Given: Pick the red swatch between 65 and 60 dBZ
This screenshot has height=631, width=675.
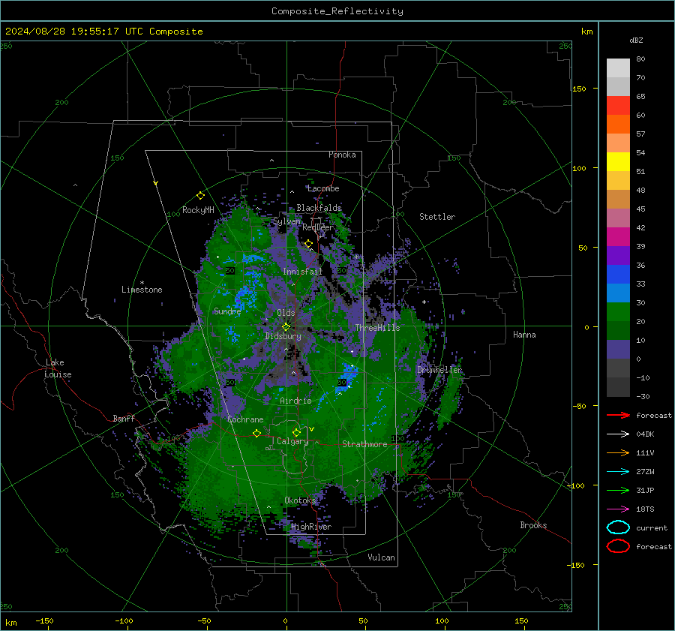Looking at the screenshot, I should tap(618, 106).
